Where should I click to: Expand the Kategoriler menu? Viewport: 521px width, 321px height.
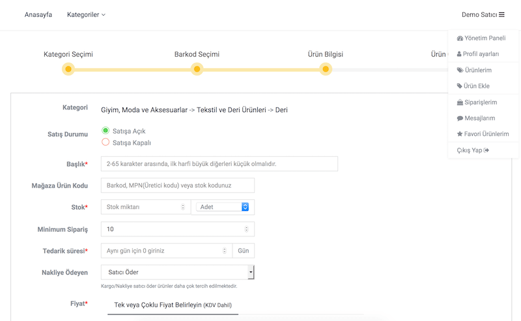86,14
